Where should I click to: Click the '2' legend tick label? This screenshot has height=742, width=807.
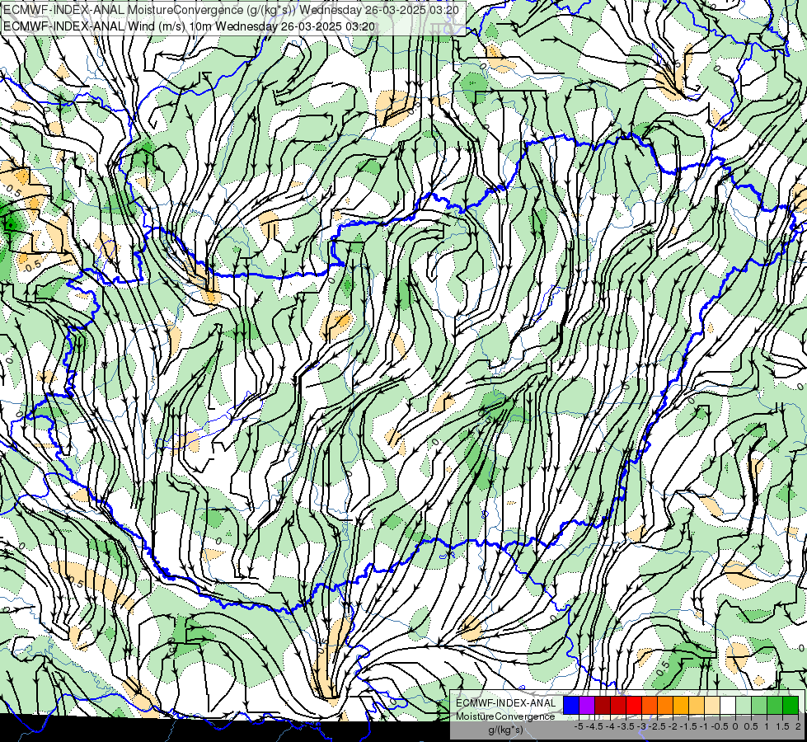798,726
